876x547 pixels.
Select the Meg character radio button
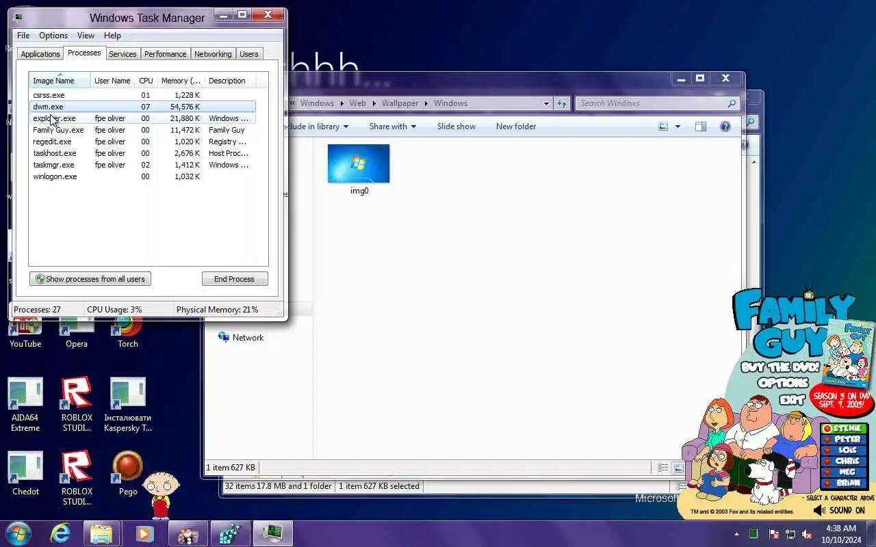click(x=827, y=472)
